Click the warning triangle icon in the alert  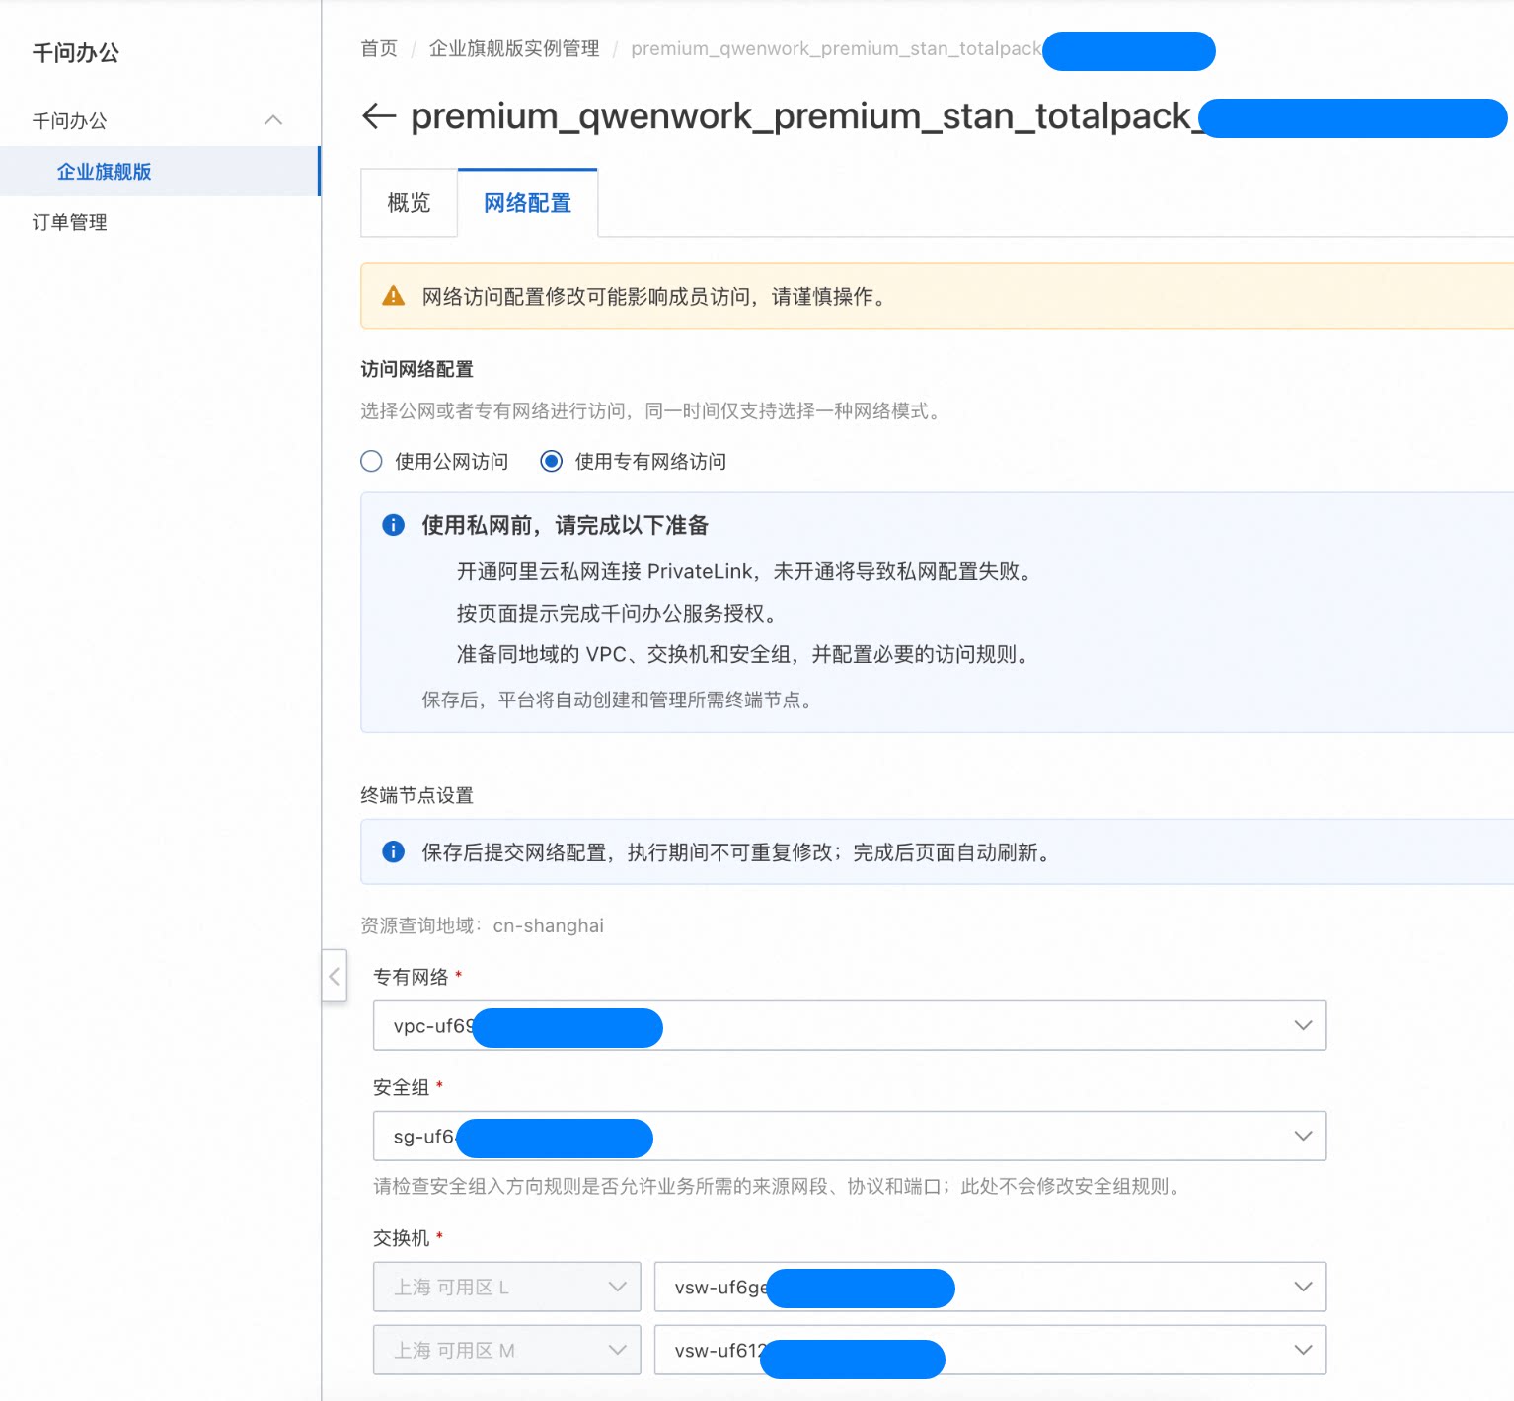pos(393,296)
